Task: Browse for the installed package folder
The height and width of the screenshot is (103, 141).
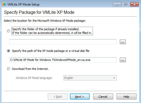Action: 123,42
